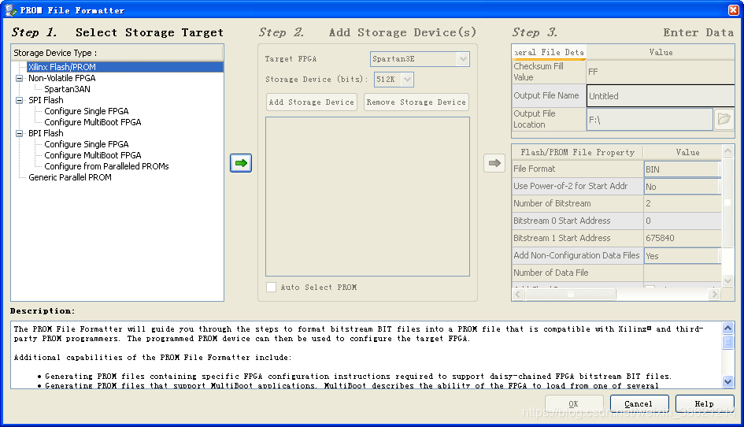The image size is (744, 427).
Task: Select Configure MultiBoot FPGA under SPI Flash
Action: click(x=93, y=122)
